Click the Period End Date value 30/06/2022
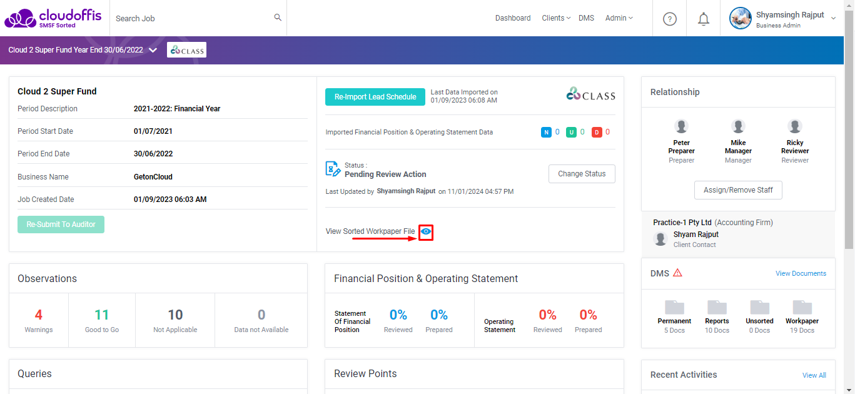855x394 pixels. [x=153, y=154]
